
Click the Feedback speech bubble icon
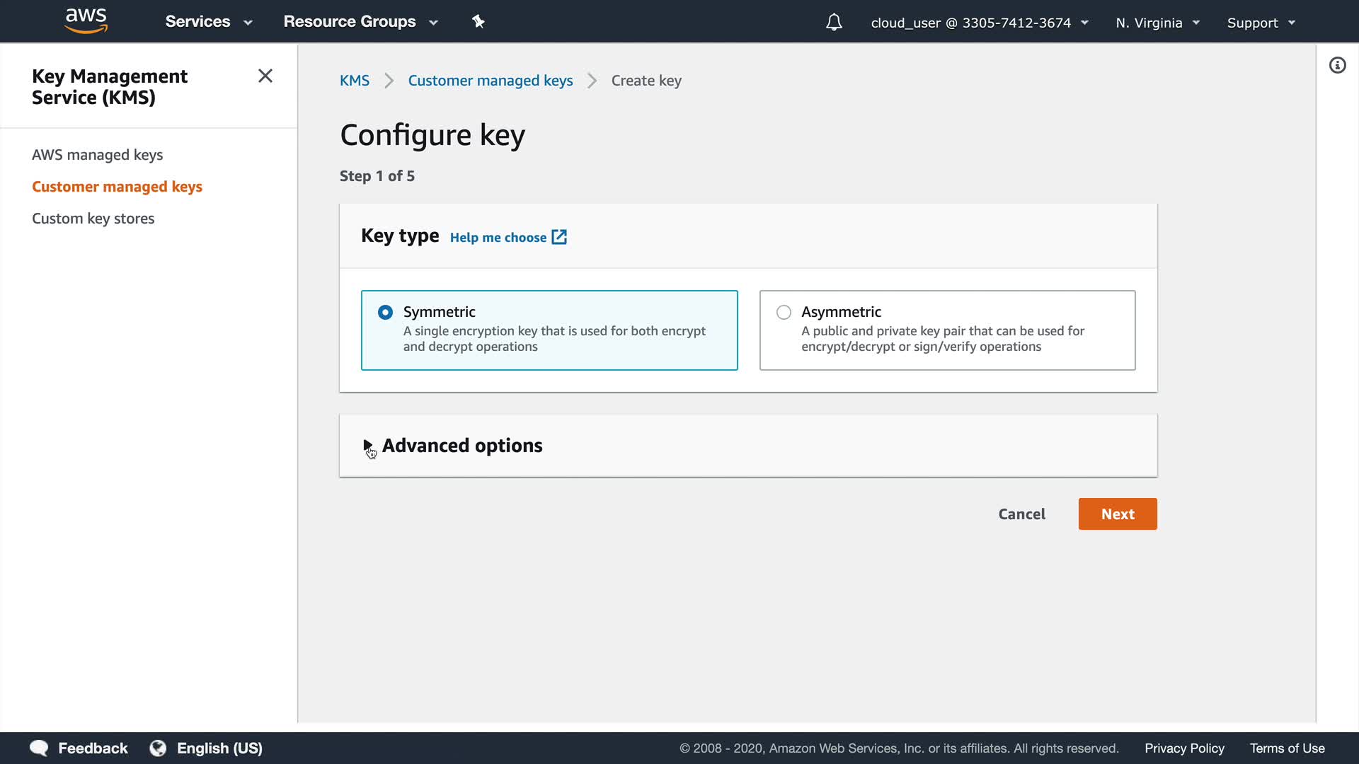tap(39, 748)
